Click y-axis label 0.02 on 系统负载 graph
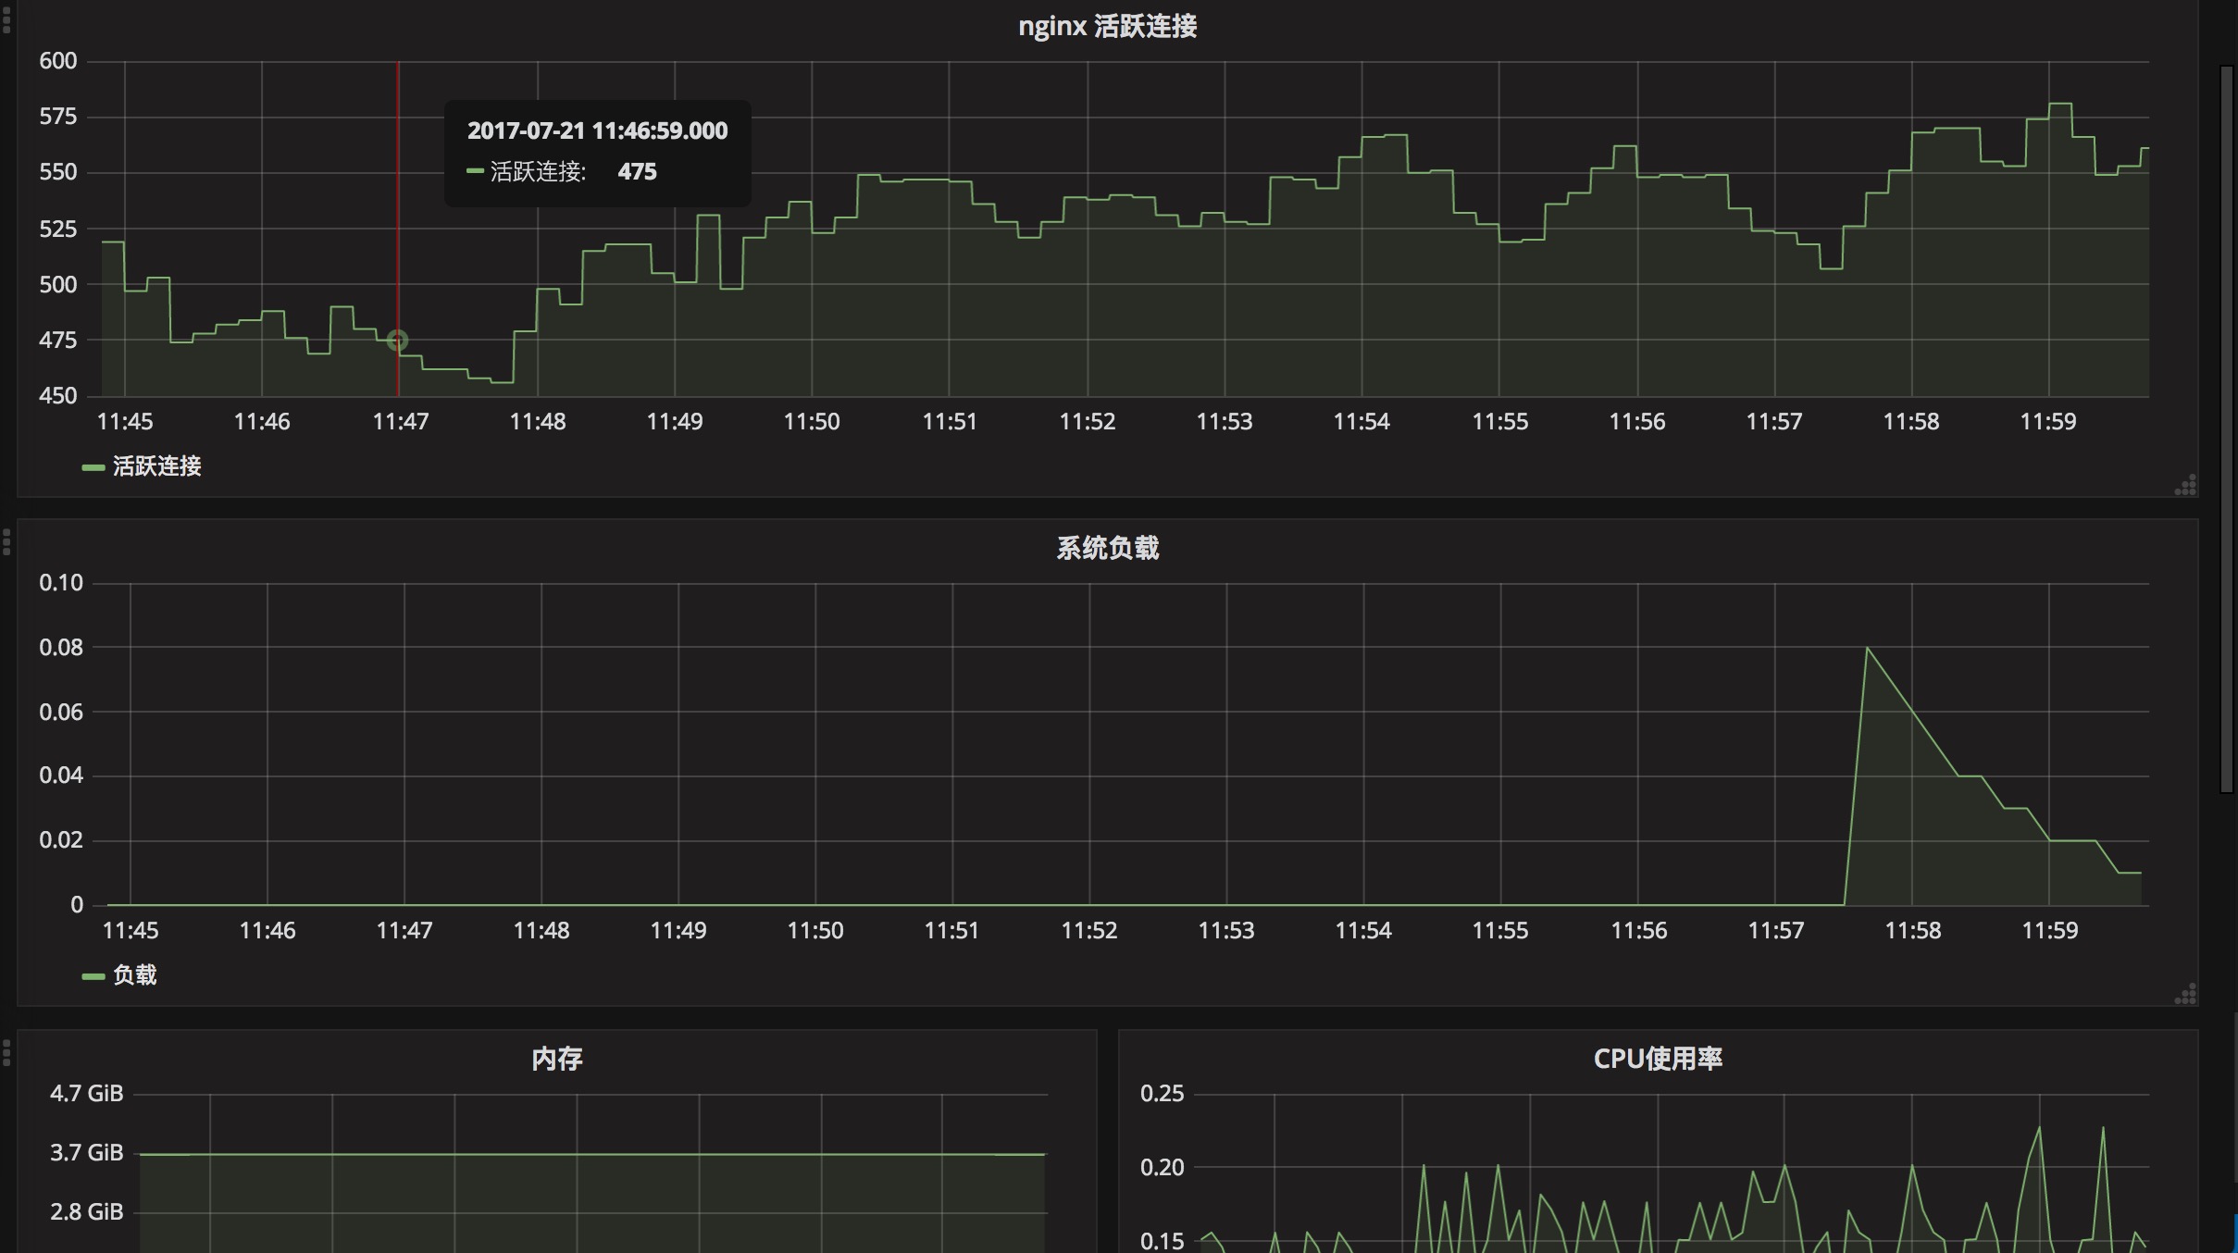This screenshot has height=1253, width=2238. pyautogui.click(x=61, y=840)
